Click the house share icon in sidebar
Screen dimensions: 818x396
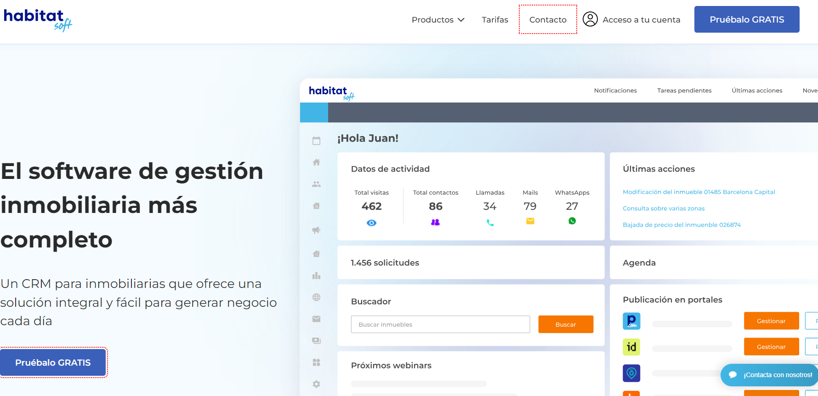tap(316, 254)
